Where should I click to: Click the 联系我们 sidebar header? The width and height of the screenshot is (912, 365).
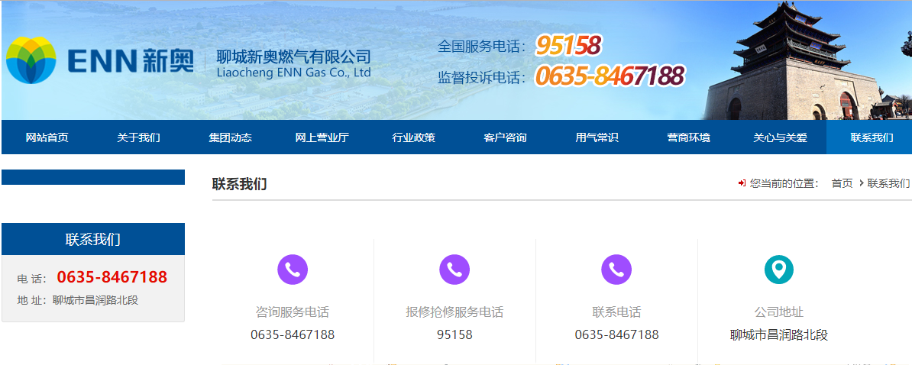click(93, 239)
